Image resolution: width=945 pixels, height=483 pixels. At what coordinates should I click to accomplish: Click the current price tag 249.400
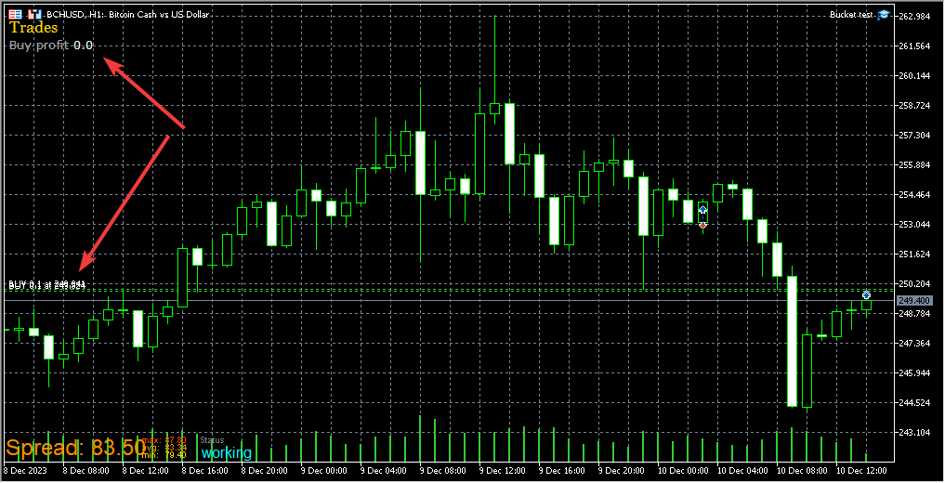point(914,301)
